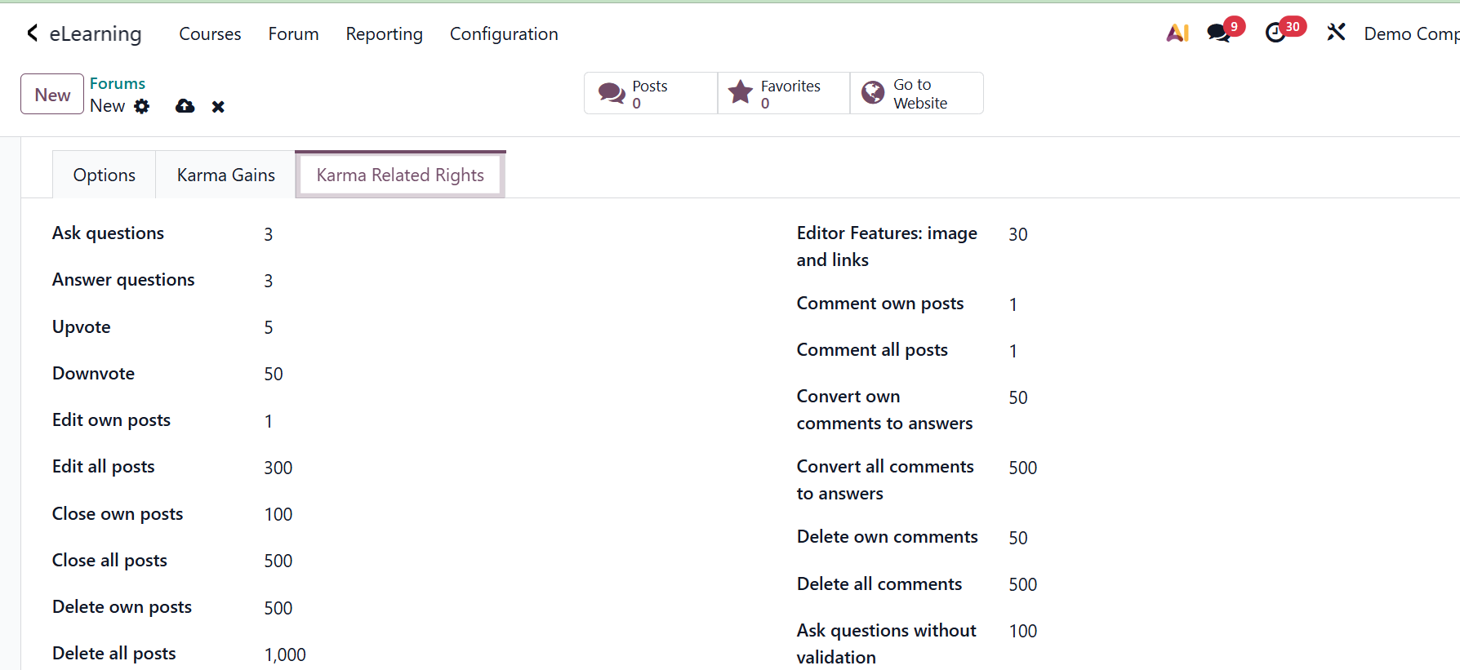The image size is (1460, 670).
Task: Open the Courses menu
Action: (210, 34)
